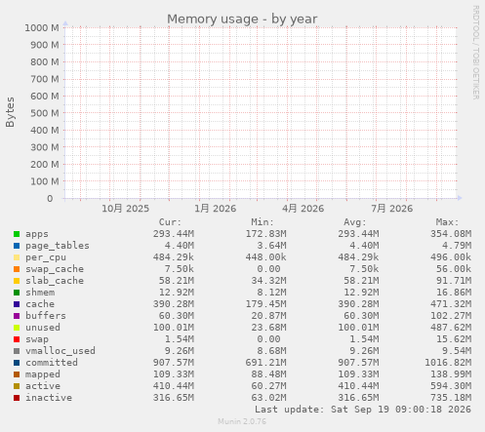Click the '7月 2026' x-axis label
Image resolution: width=485 pixels, height=432 pixels.
point(392,209)
